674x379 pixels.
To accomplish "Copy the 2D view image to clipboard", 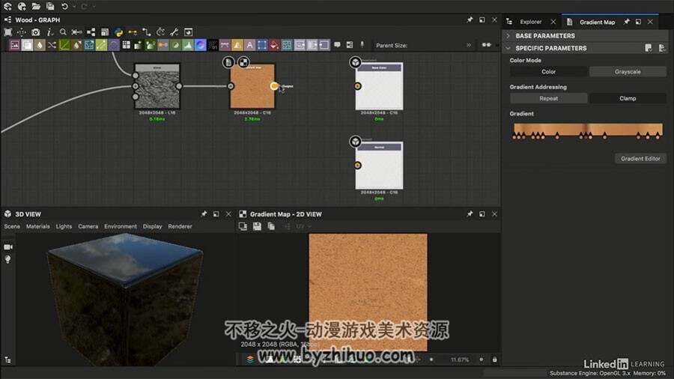I will click(271, 226).
